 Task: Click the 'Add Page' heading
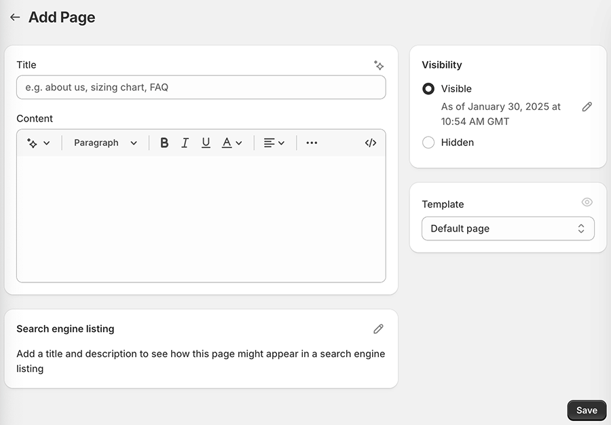(62, 18)
